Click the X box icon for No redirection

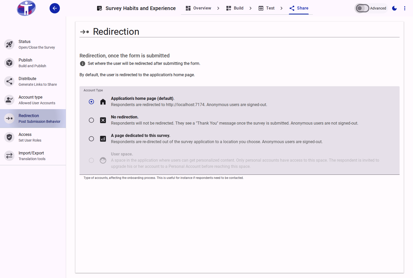click(103, 120)
